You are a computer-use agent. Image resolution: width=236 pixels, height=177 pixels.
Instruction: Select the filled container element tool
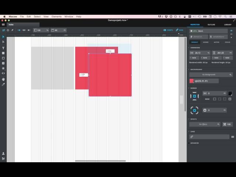point(3,53)
